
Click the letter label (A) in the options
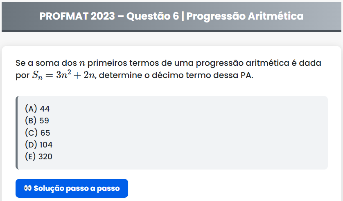tap(31, 109)
